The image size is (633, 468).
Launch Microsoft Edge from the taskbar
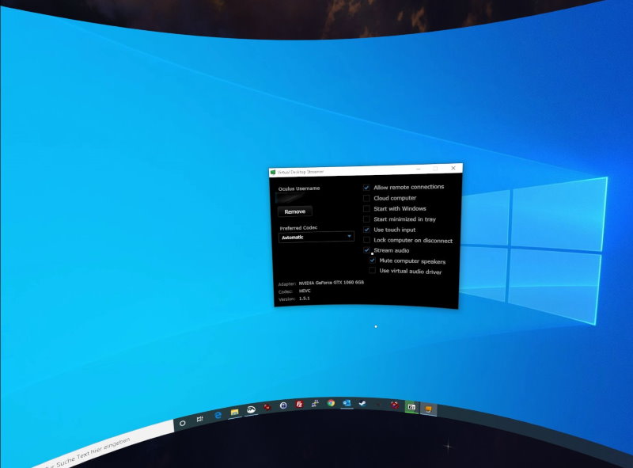(218, 415)
